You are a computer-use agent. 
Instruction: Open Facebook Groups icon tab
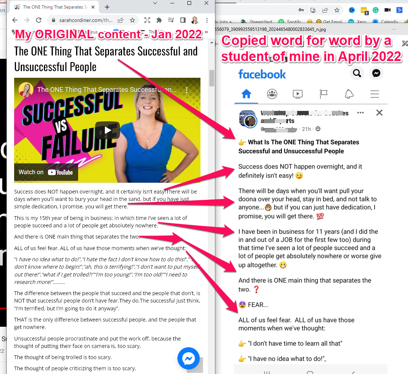[x=272, y=94]
